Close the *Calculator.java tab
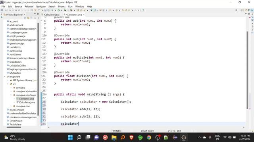 (x=84, y=15)
